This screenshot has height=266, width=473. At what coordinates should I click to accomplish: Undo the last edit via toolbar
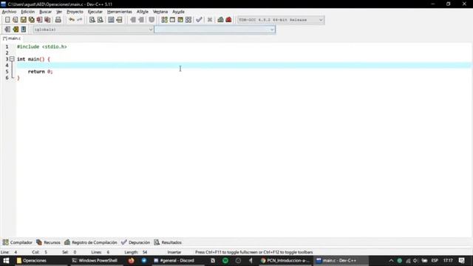72,20
